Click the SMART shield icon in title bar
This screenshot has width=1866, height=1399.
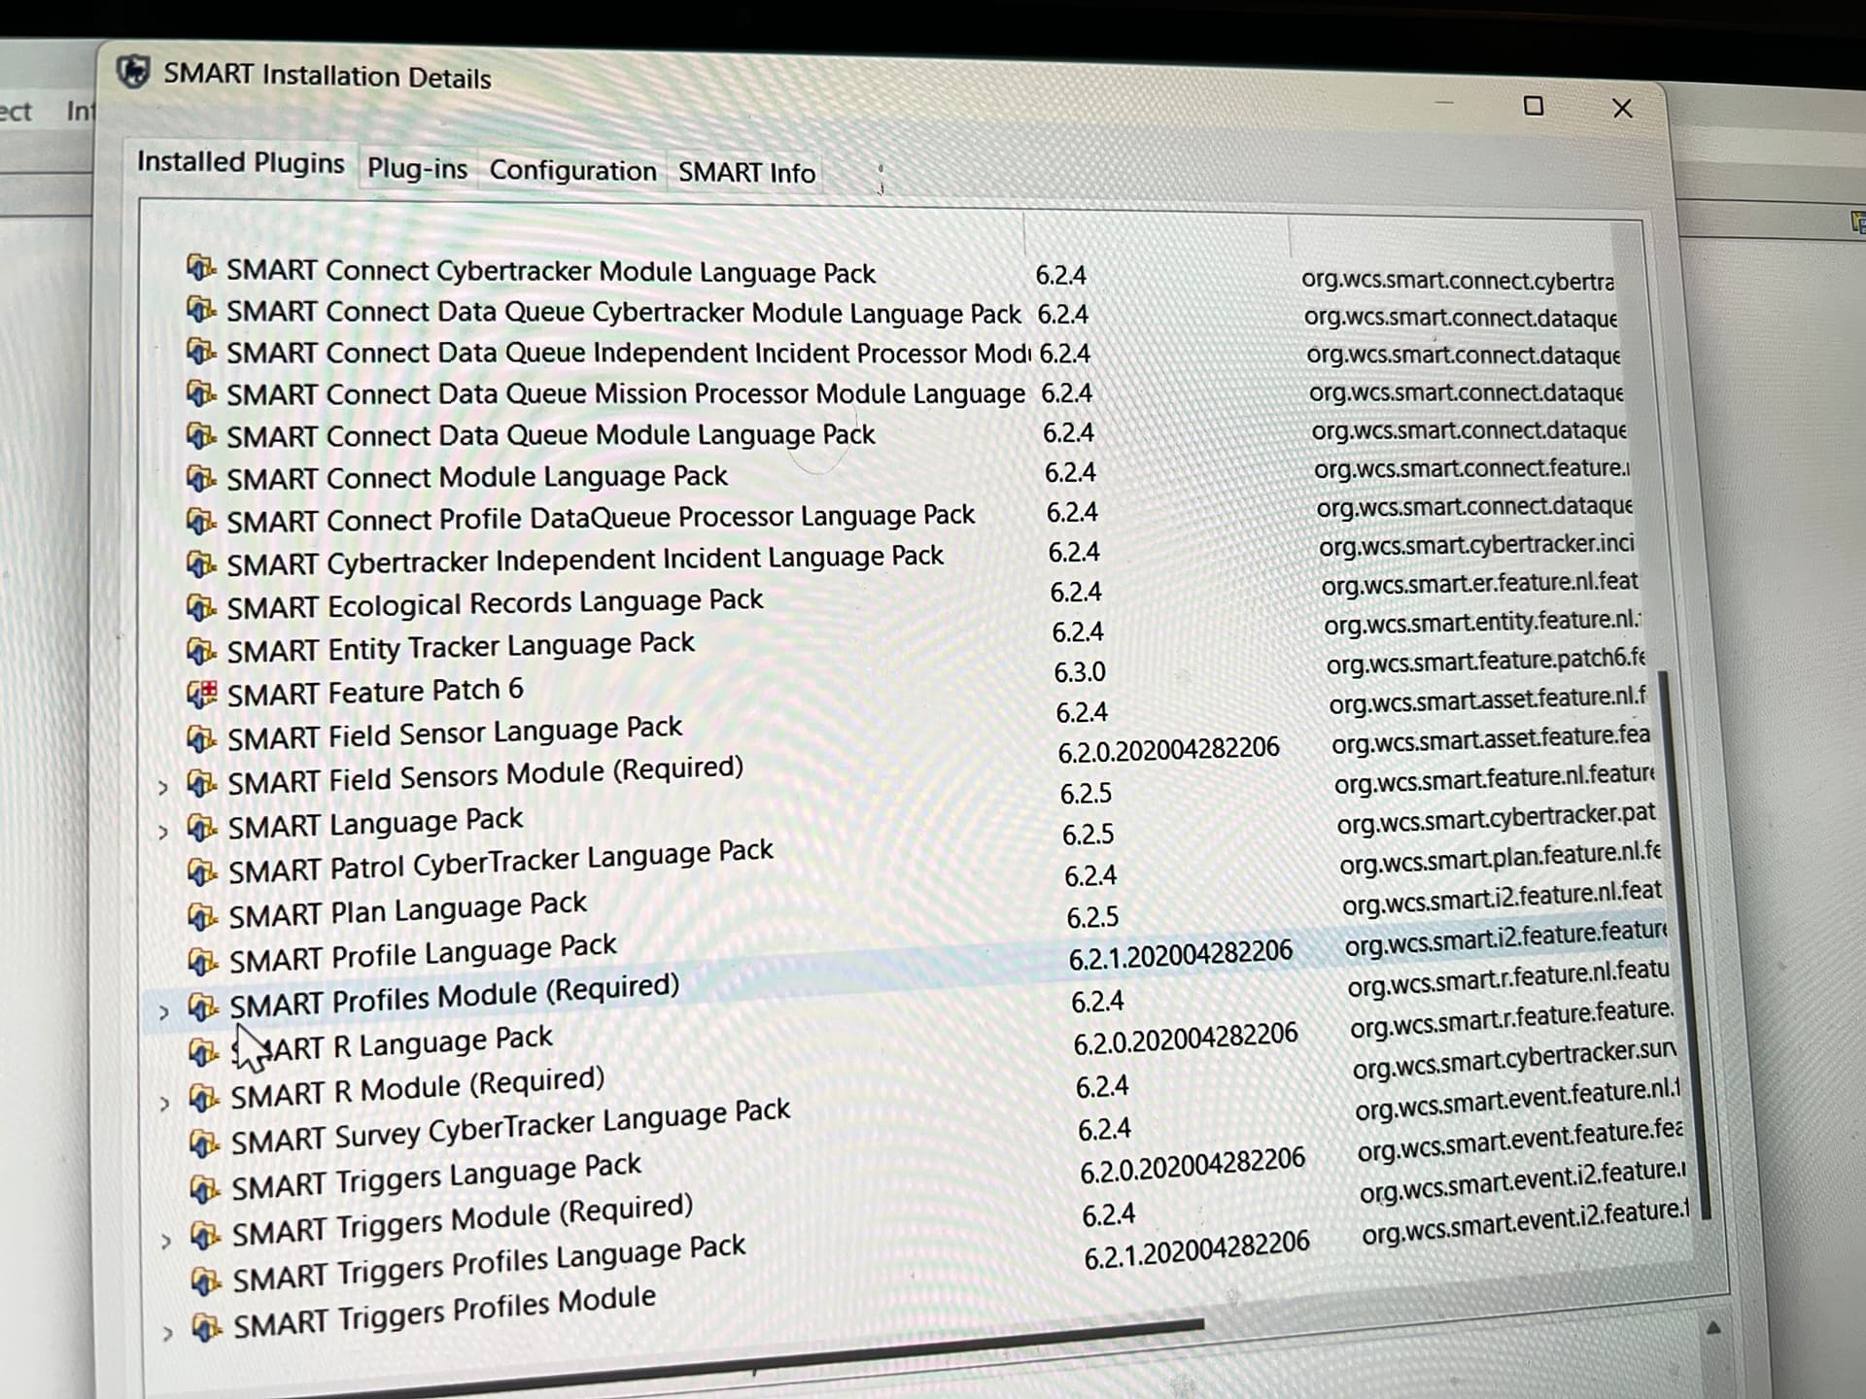pos(133,72)
